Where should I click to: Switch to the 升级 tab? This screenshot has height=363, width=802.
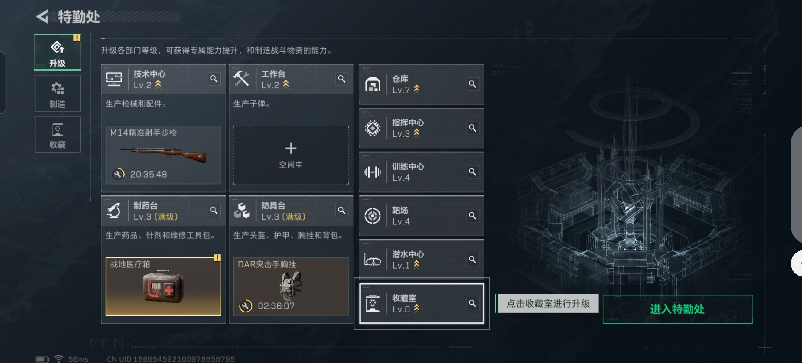[x=57, y=53]
